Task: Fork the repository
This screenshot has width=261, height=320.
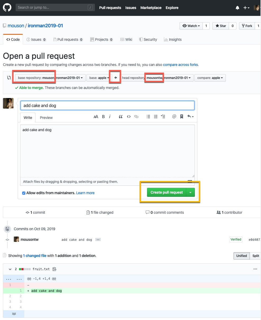Action: 247,26
